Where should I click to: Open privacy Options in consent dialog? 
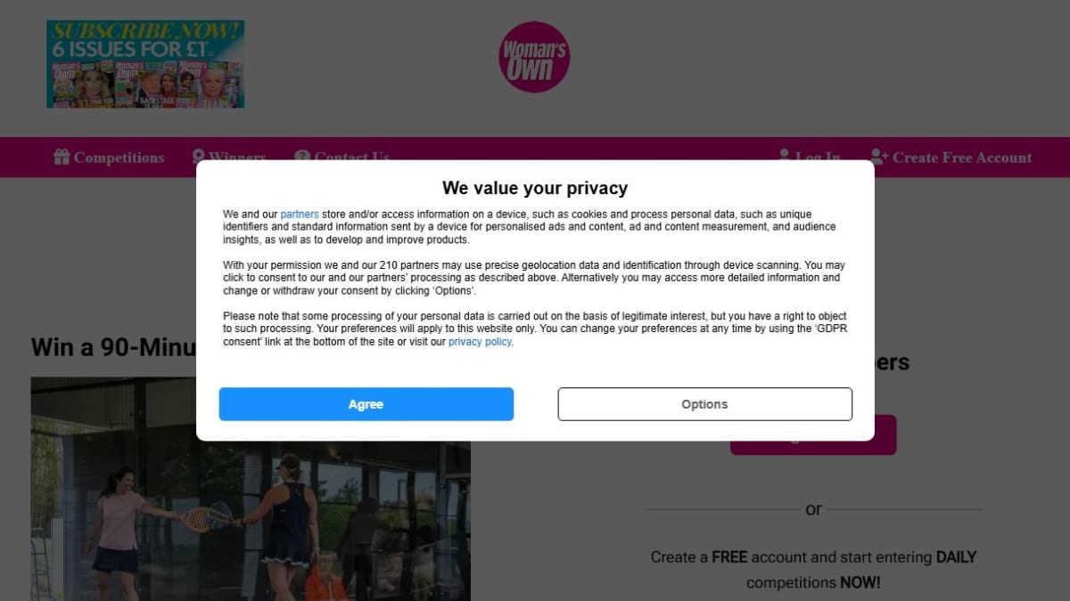[705, 404]
